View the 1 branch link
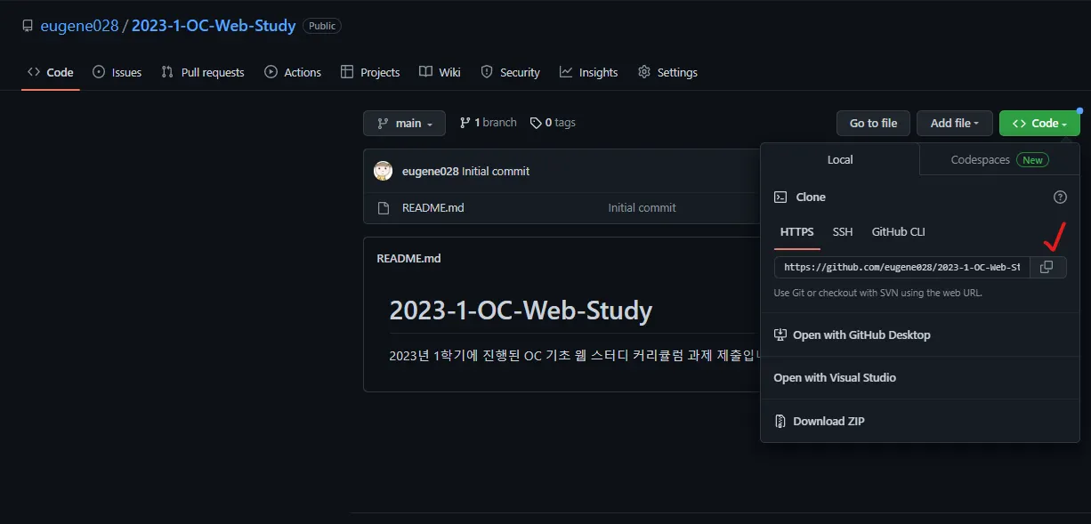The image size is (1091, 524). [488, 123]
